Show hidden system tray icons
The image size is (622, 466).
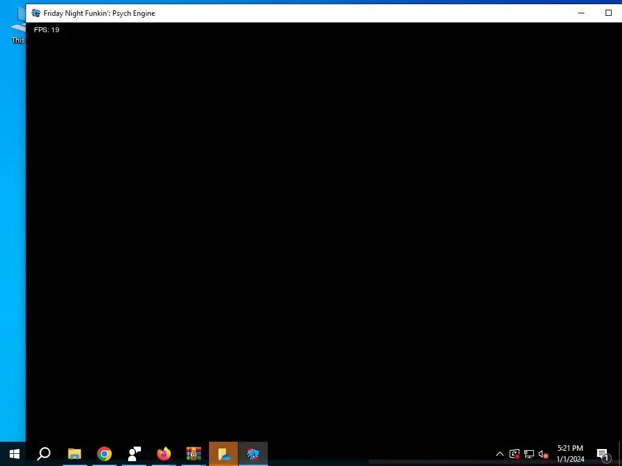click(500, 454)
